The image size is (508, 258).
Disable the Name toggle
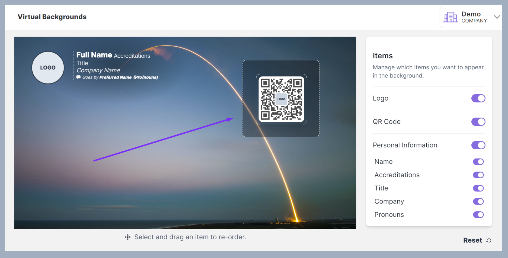478,162
